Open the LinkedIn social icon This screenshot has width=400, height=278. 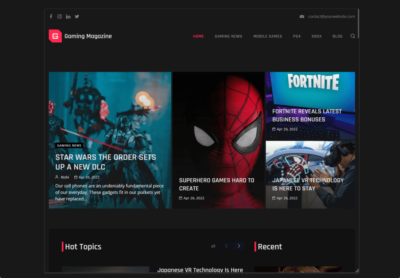click(68, 16)
